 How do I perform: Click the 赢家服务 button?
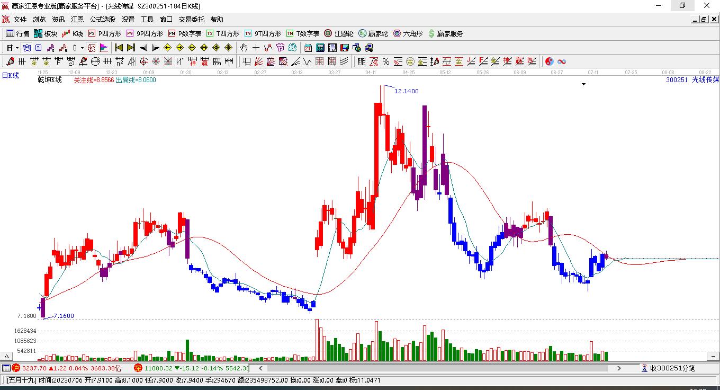tap(445, 33)
